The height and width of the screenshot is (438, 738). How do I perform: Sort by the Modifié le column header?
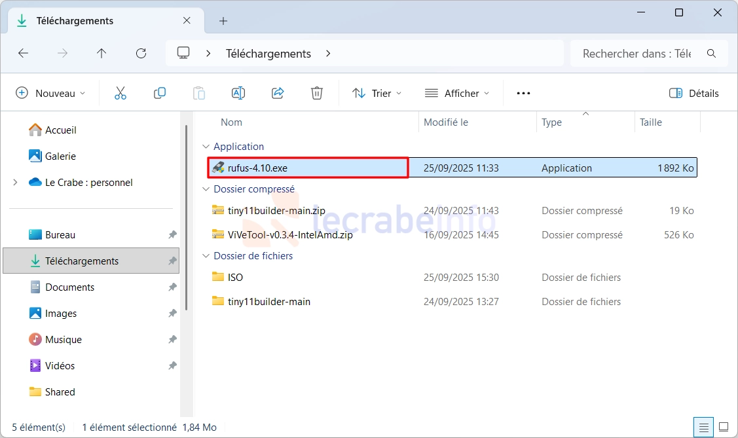tap(446, 122)
